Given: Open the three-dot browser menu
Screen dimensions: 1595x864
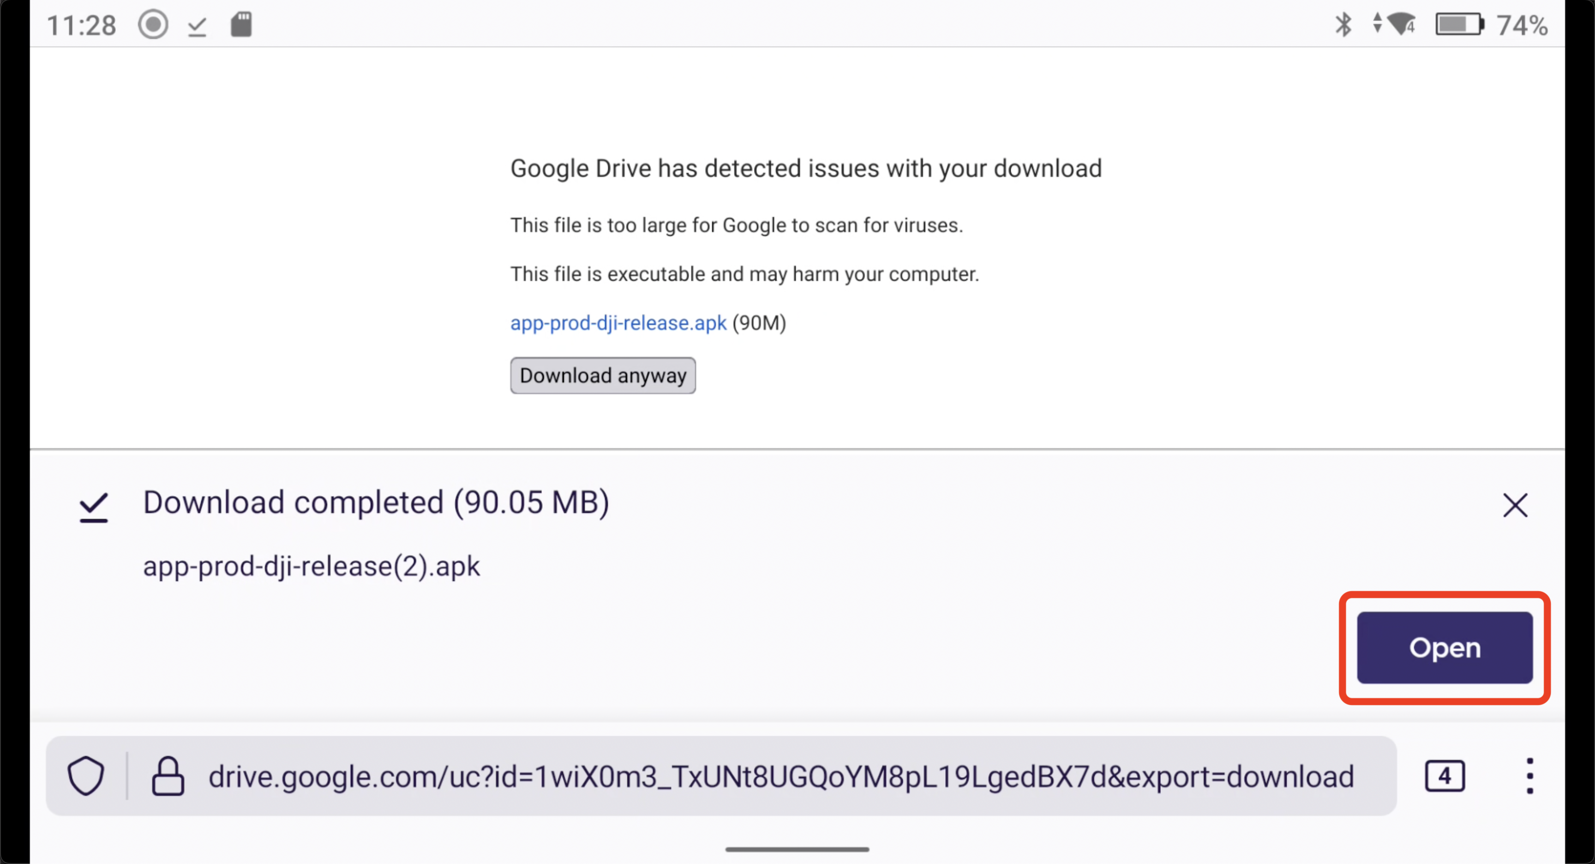Looking at the screenshot, I should click(1529, 776).
